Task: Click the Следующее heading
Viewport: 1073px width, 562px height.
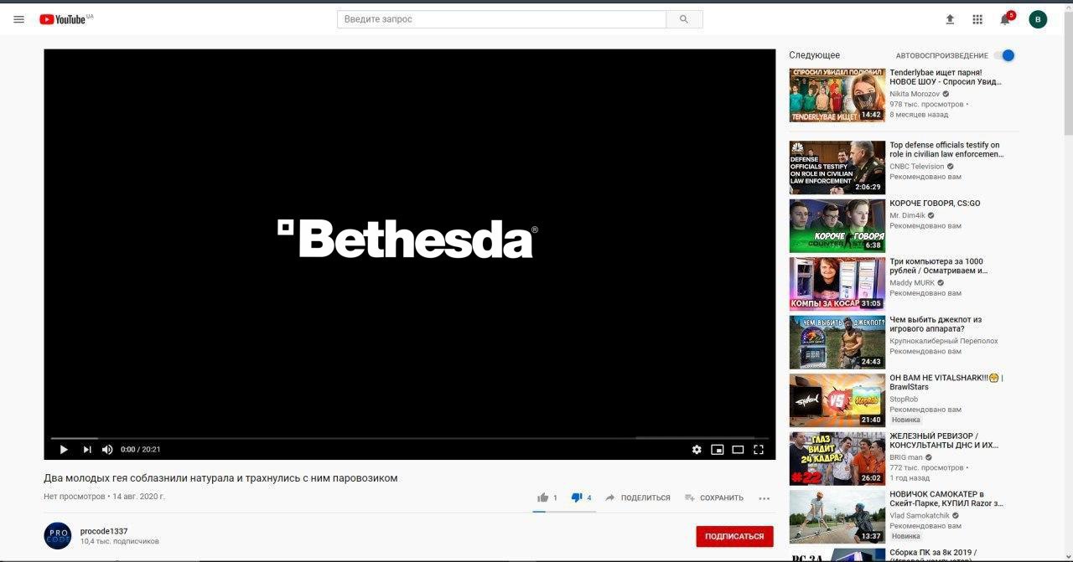Action: pyautogui.click(x=814, y=55)
